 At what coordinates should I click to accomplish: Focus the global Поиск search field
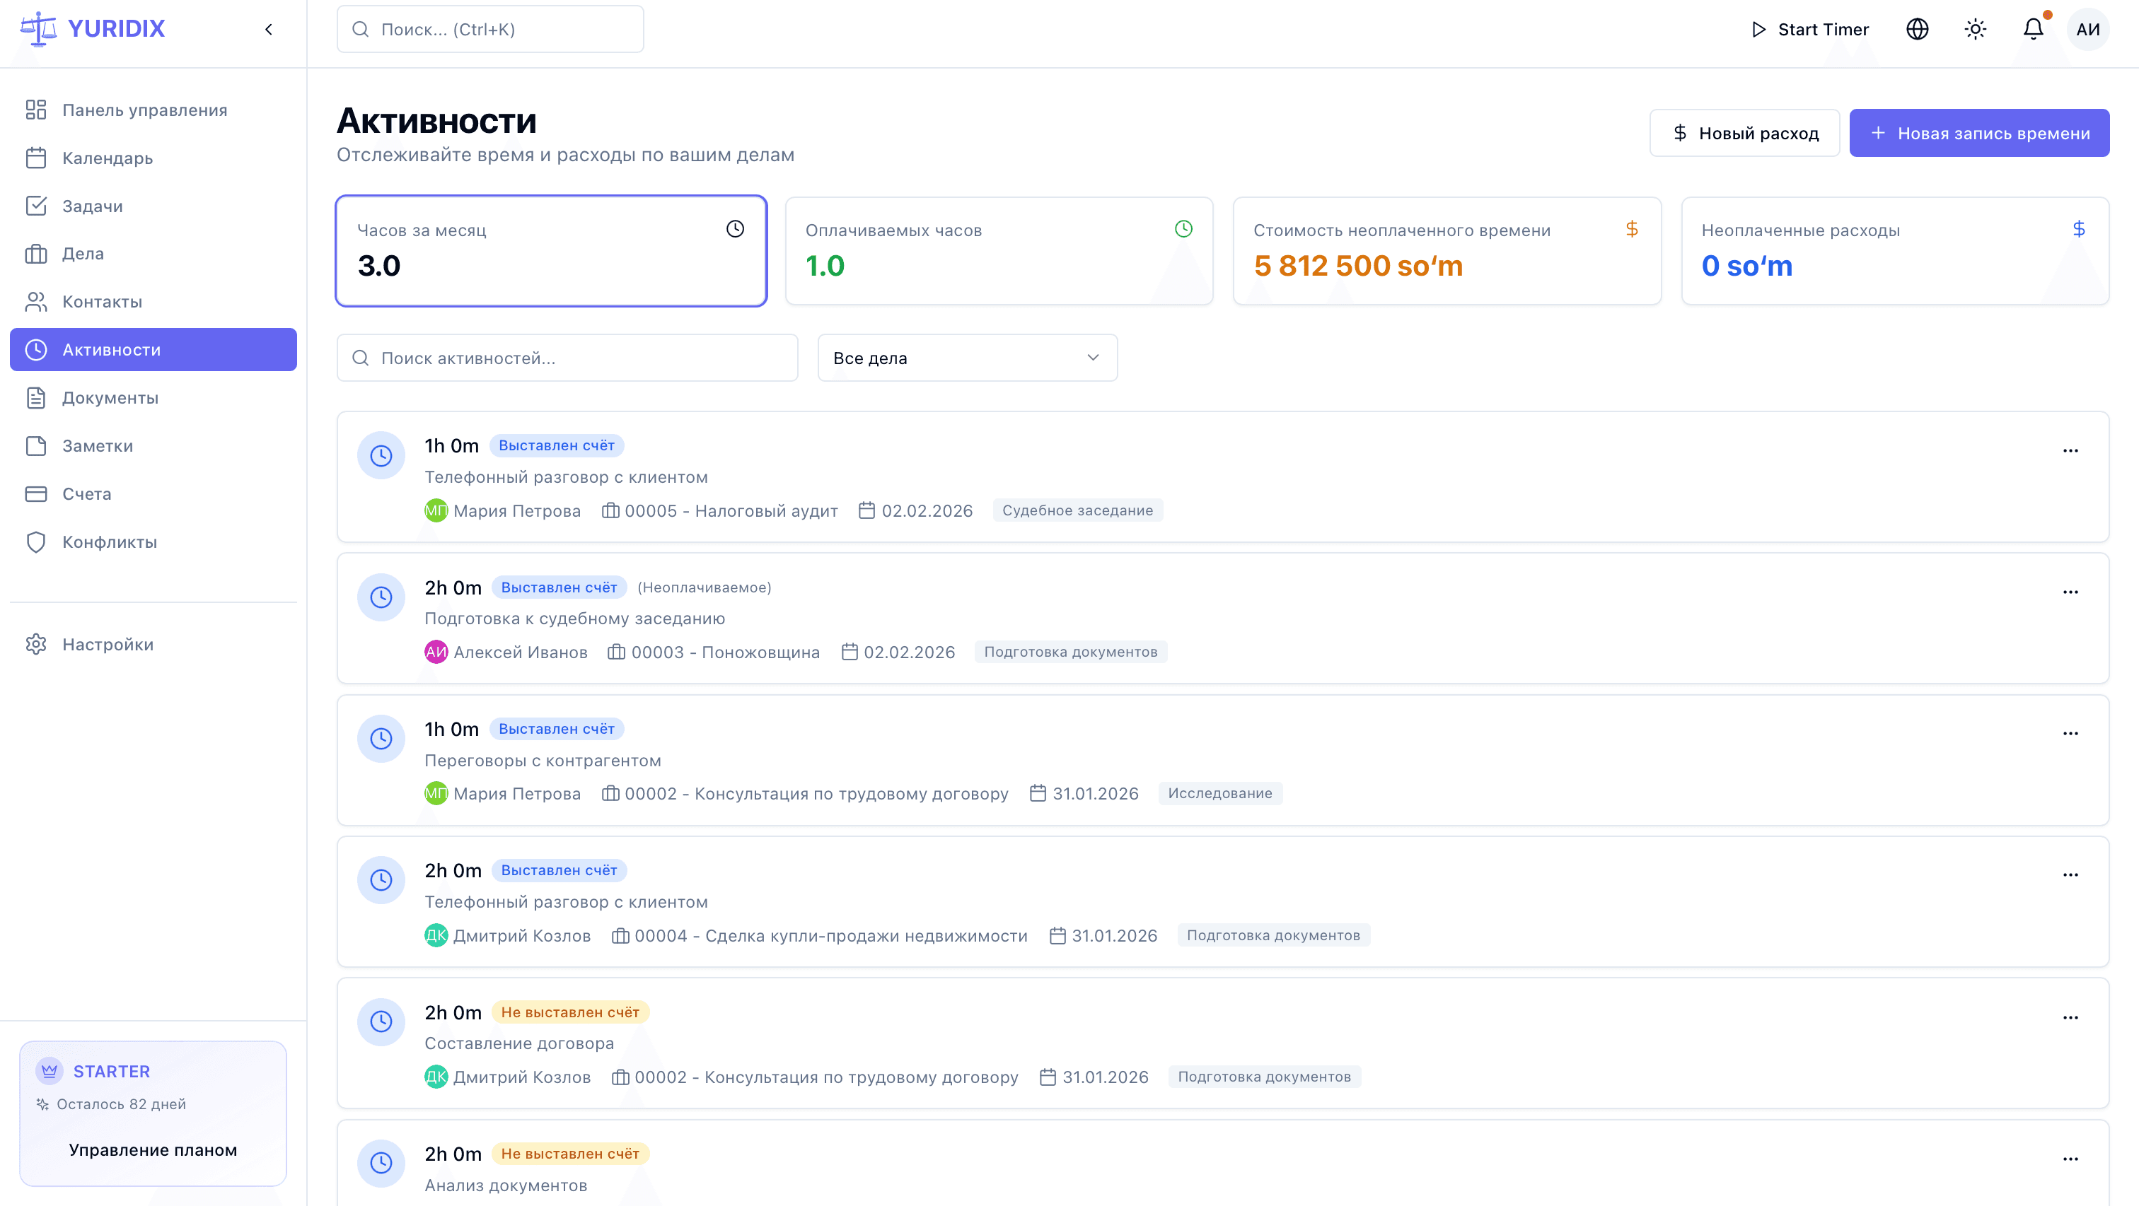coord(490,29)
